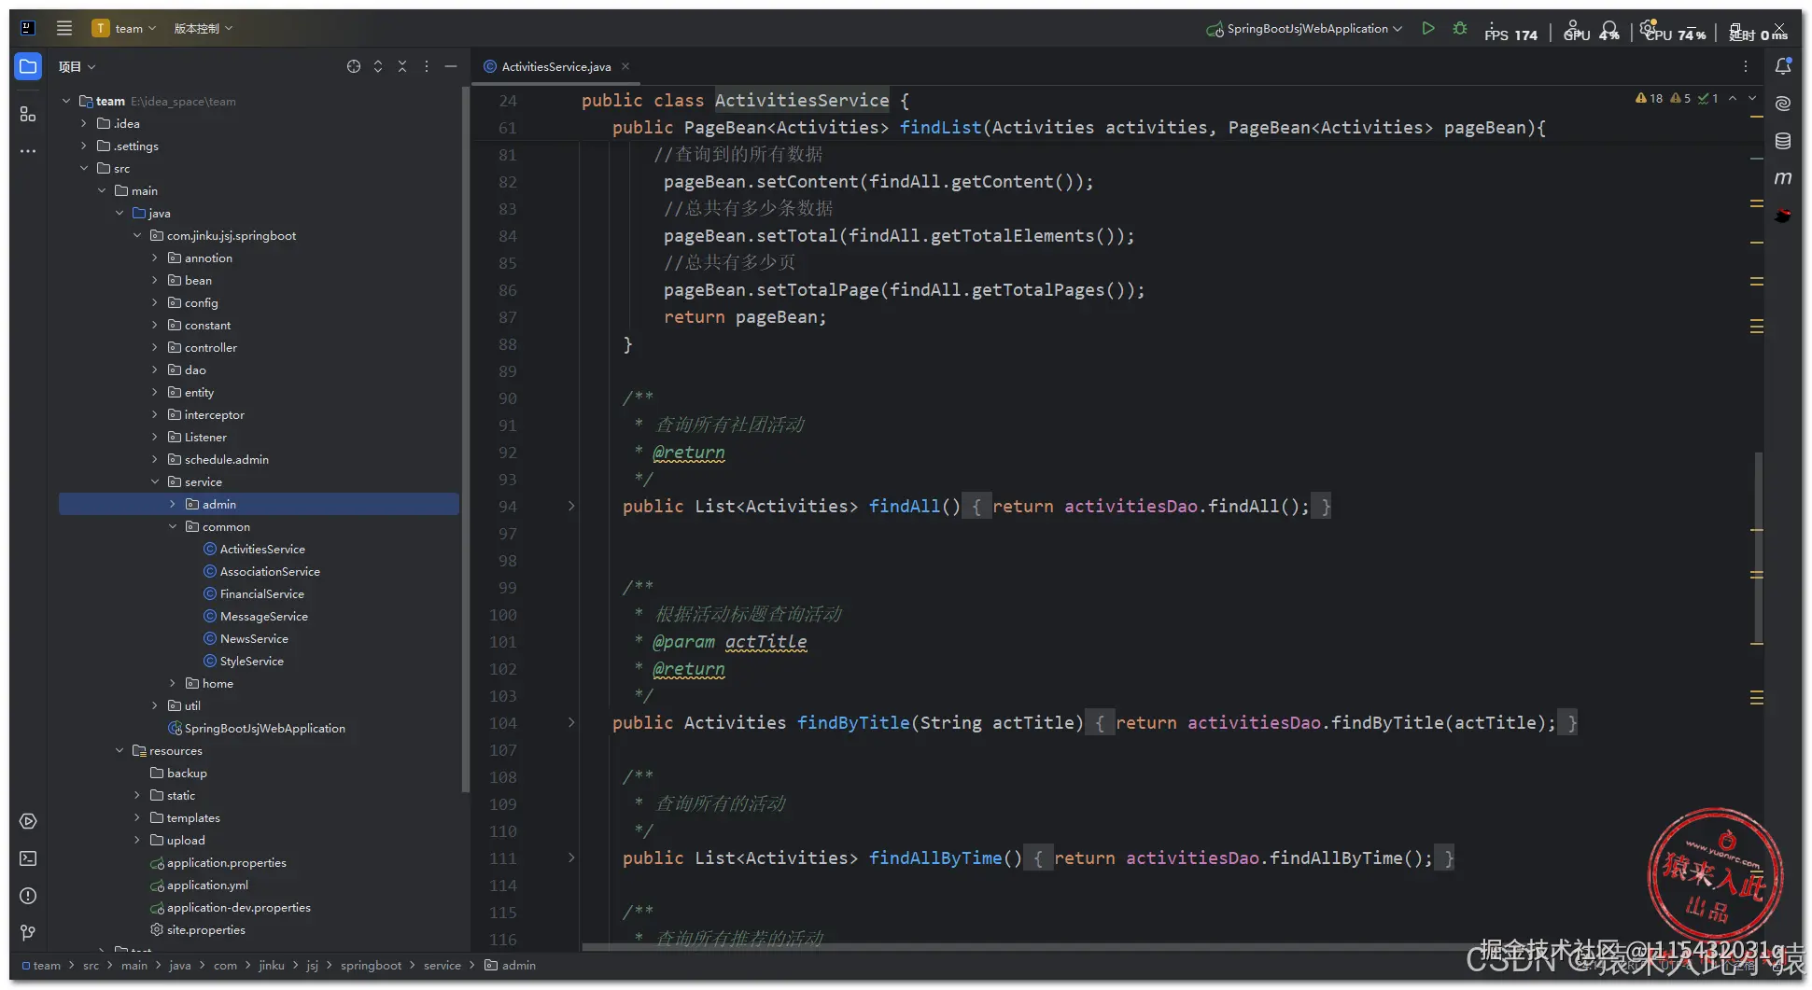
Task: Click jinku in breadcrumb bar
Action: pos(272,966)
